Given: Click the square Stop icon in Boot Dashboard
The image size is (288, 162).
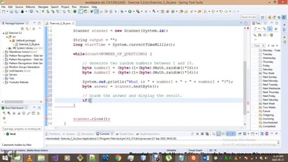Looking at the screenshot, I should tap(14, 113).
